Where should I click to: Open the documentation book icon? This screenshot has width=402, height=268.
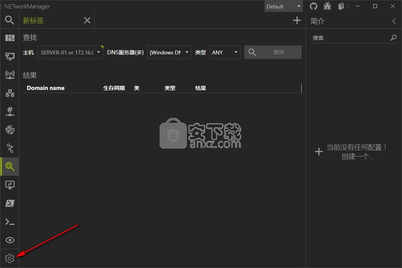pyautogui.click(x=341, y=6)
